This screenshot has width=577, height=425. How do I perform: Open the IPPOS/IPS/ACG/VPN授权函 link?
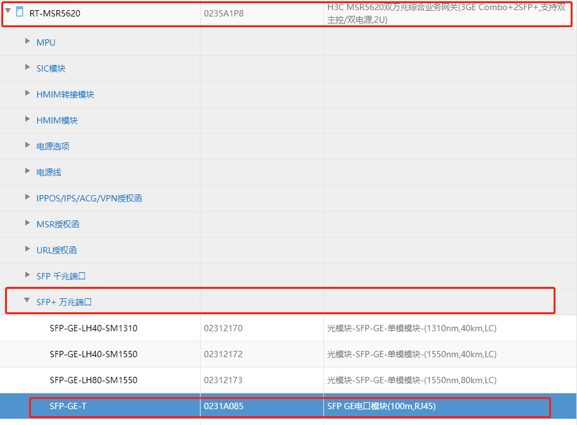[89, 198]
